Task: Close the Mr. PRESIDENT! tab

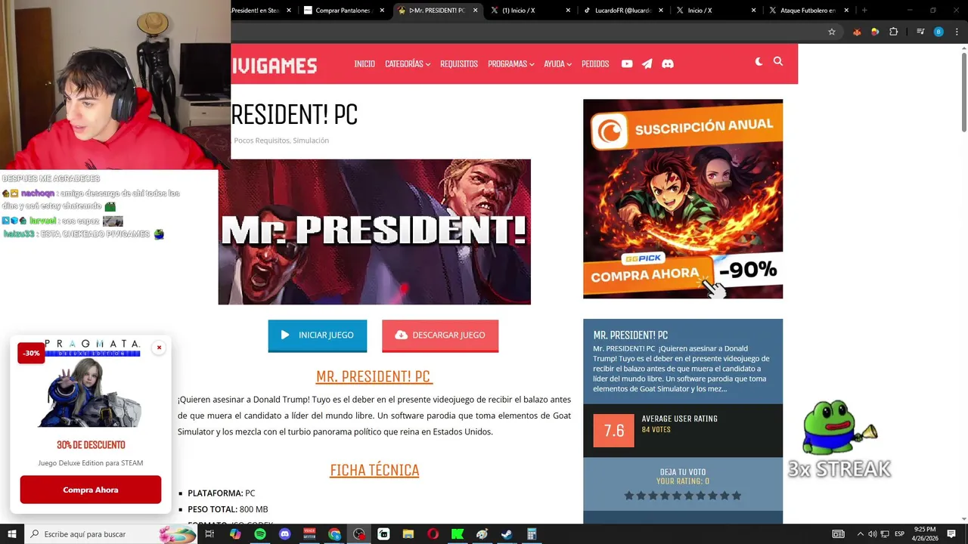Action: click(474, 11)
